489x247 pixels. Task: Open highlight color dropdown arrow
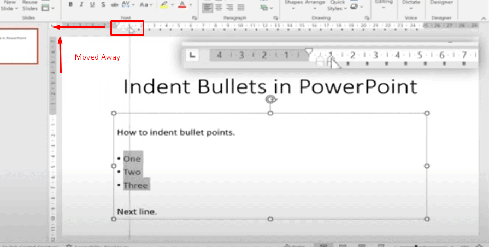pos(173,5)
